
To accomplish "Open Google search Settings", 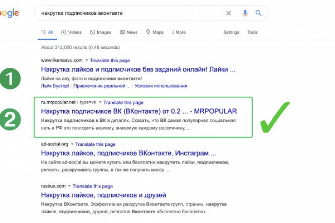I will 231,33.
